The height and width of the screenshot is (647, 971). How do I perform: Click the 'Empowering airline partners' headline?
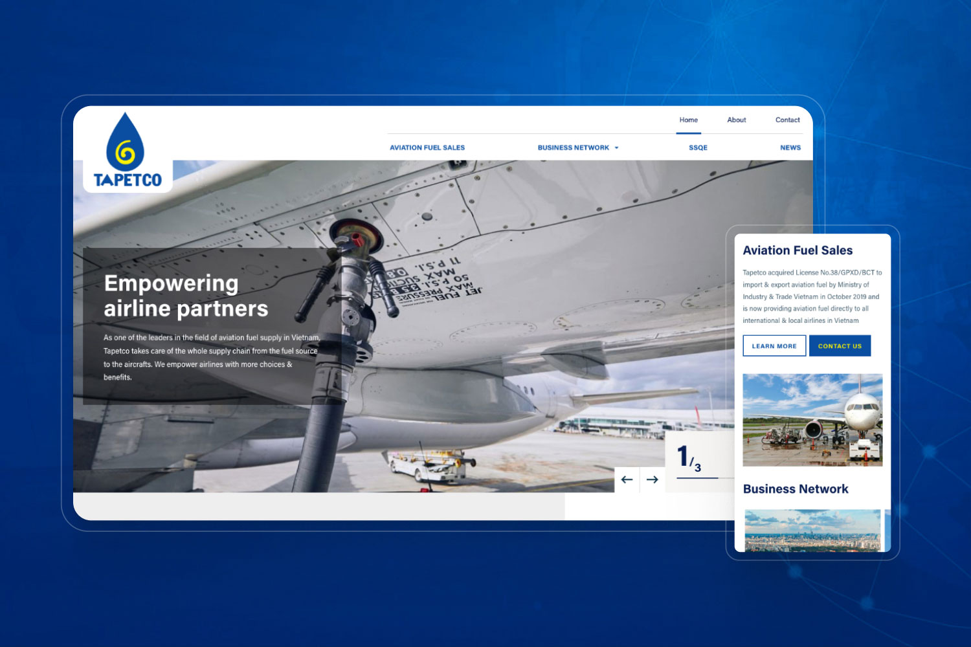[186, 296]
